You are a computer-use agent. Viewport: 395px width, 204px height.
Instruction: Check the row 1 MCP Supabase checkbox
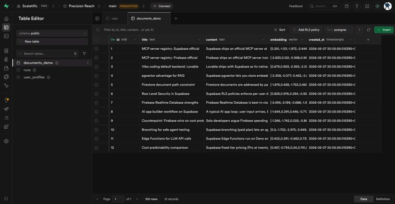[96, 49]
